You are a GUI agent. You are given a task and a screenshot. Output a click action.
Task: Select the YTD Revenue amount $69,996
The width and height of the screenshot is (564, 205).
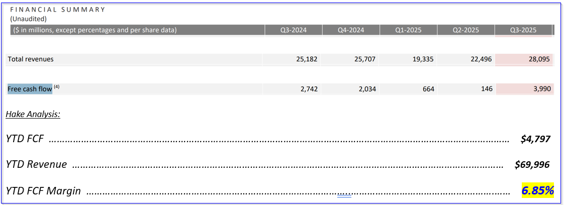532,164
